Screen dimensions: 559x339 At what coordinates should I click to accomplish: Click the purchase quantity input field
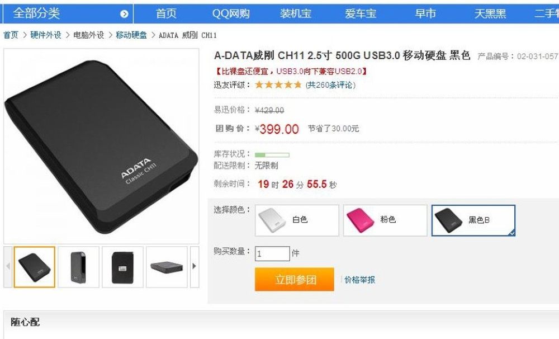[272, 254]
